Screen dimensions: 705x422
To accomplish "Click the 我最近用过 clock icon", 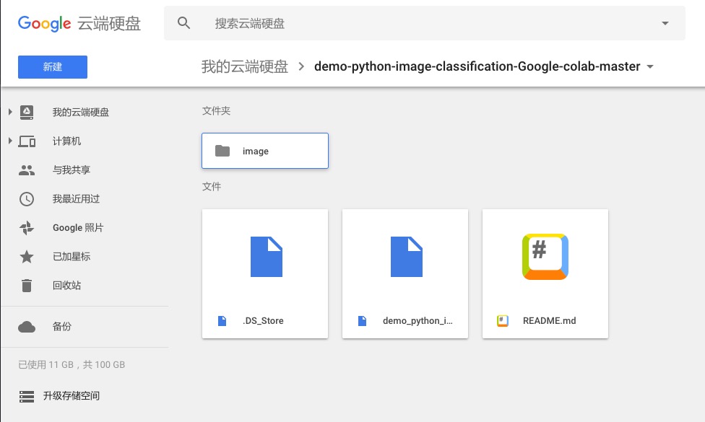I will pos(27,199).
